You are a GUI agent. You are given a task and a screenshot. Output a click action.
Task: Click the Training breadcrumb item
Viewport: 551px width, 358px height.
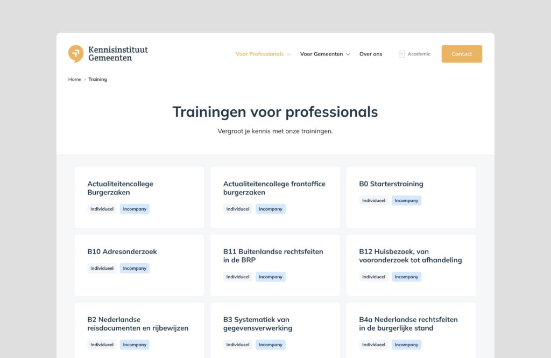tap(98, 79)
